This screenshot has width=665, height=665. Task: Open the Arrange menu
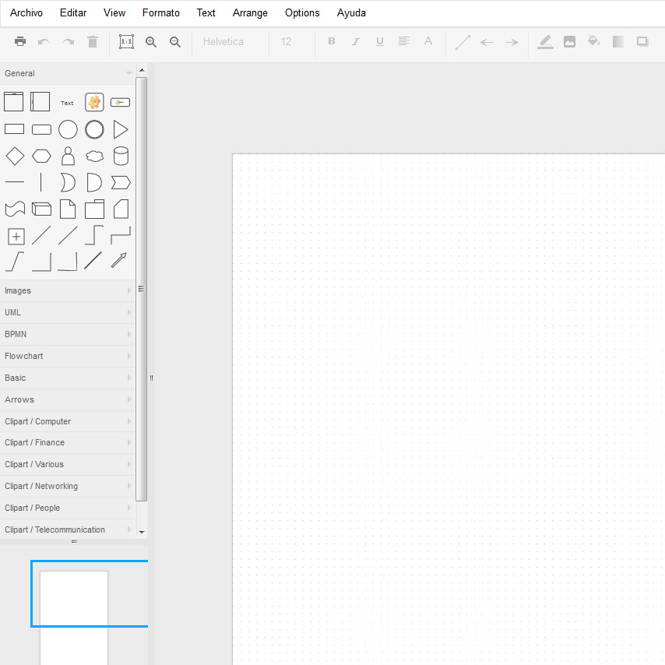click(250, 13)
